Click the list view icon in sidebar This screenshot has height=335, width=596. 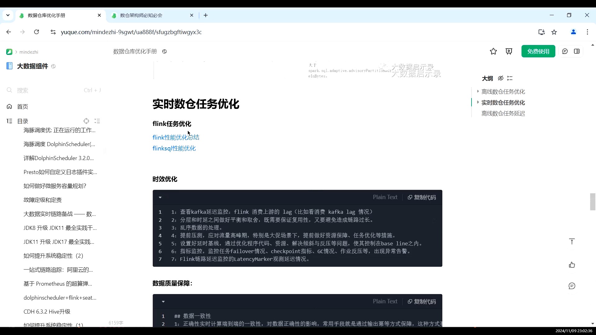[x=97, y=122]
